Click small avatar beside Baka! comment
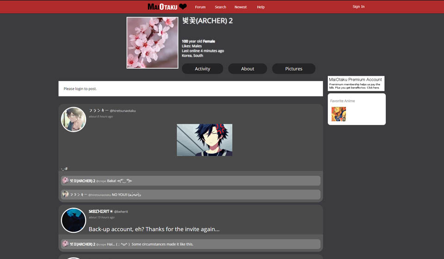Viewport: 444px width, 259px height. [65, 181]
